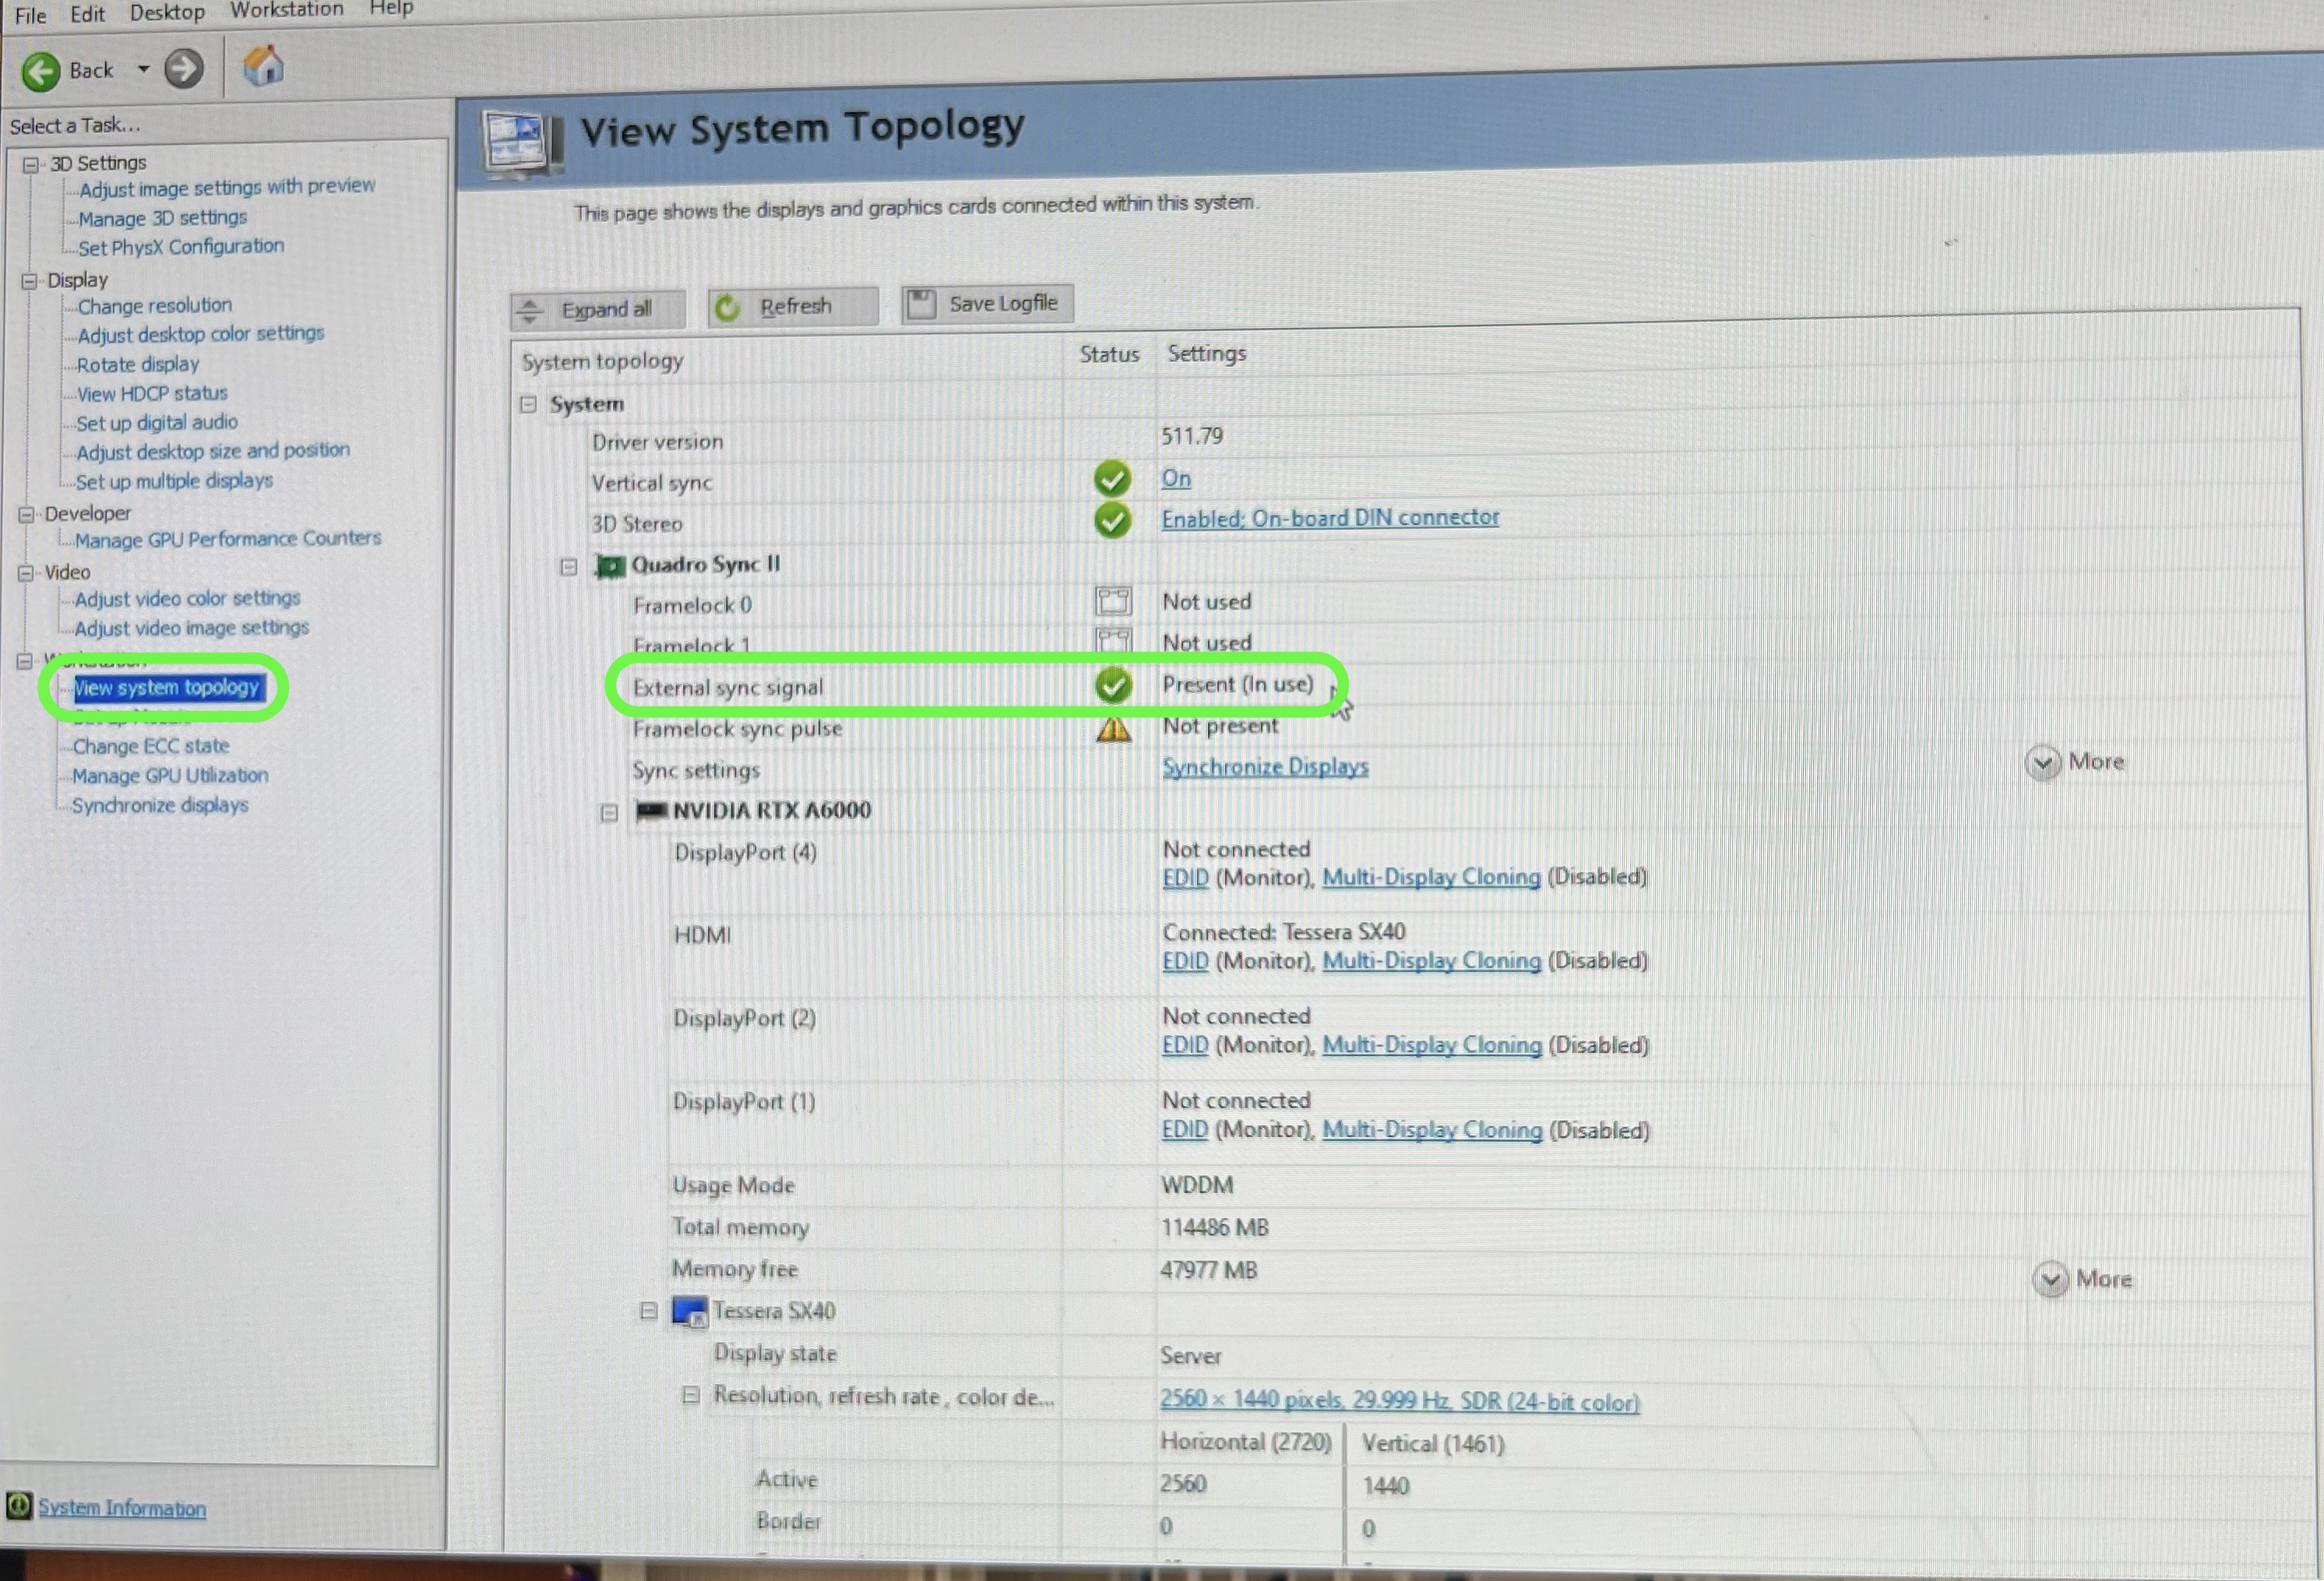Click the Synchronize Displays link

[1263, 766]
